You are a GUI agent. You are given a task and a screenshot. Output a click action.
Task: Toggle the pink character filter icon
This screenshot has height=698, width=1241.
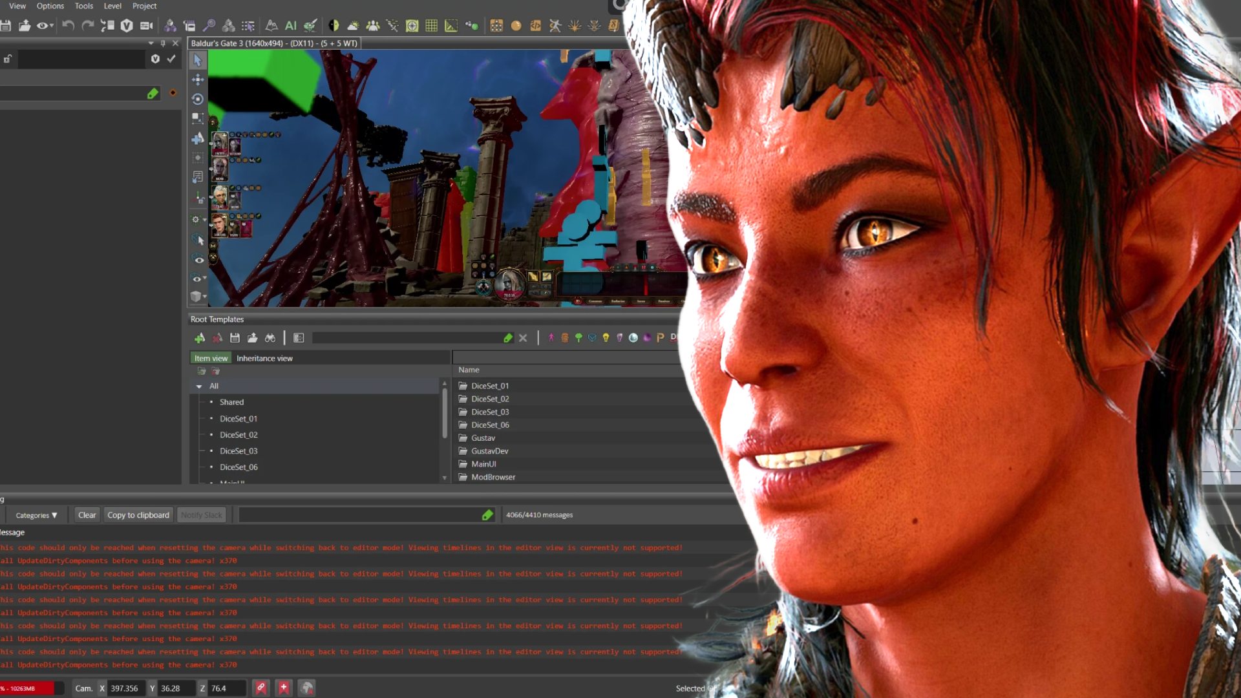point(551,337)
